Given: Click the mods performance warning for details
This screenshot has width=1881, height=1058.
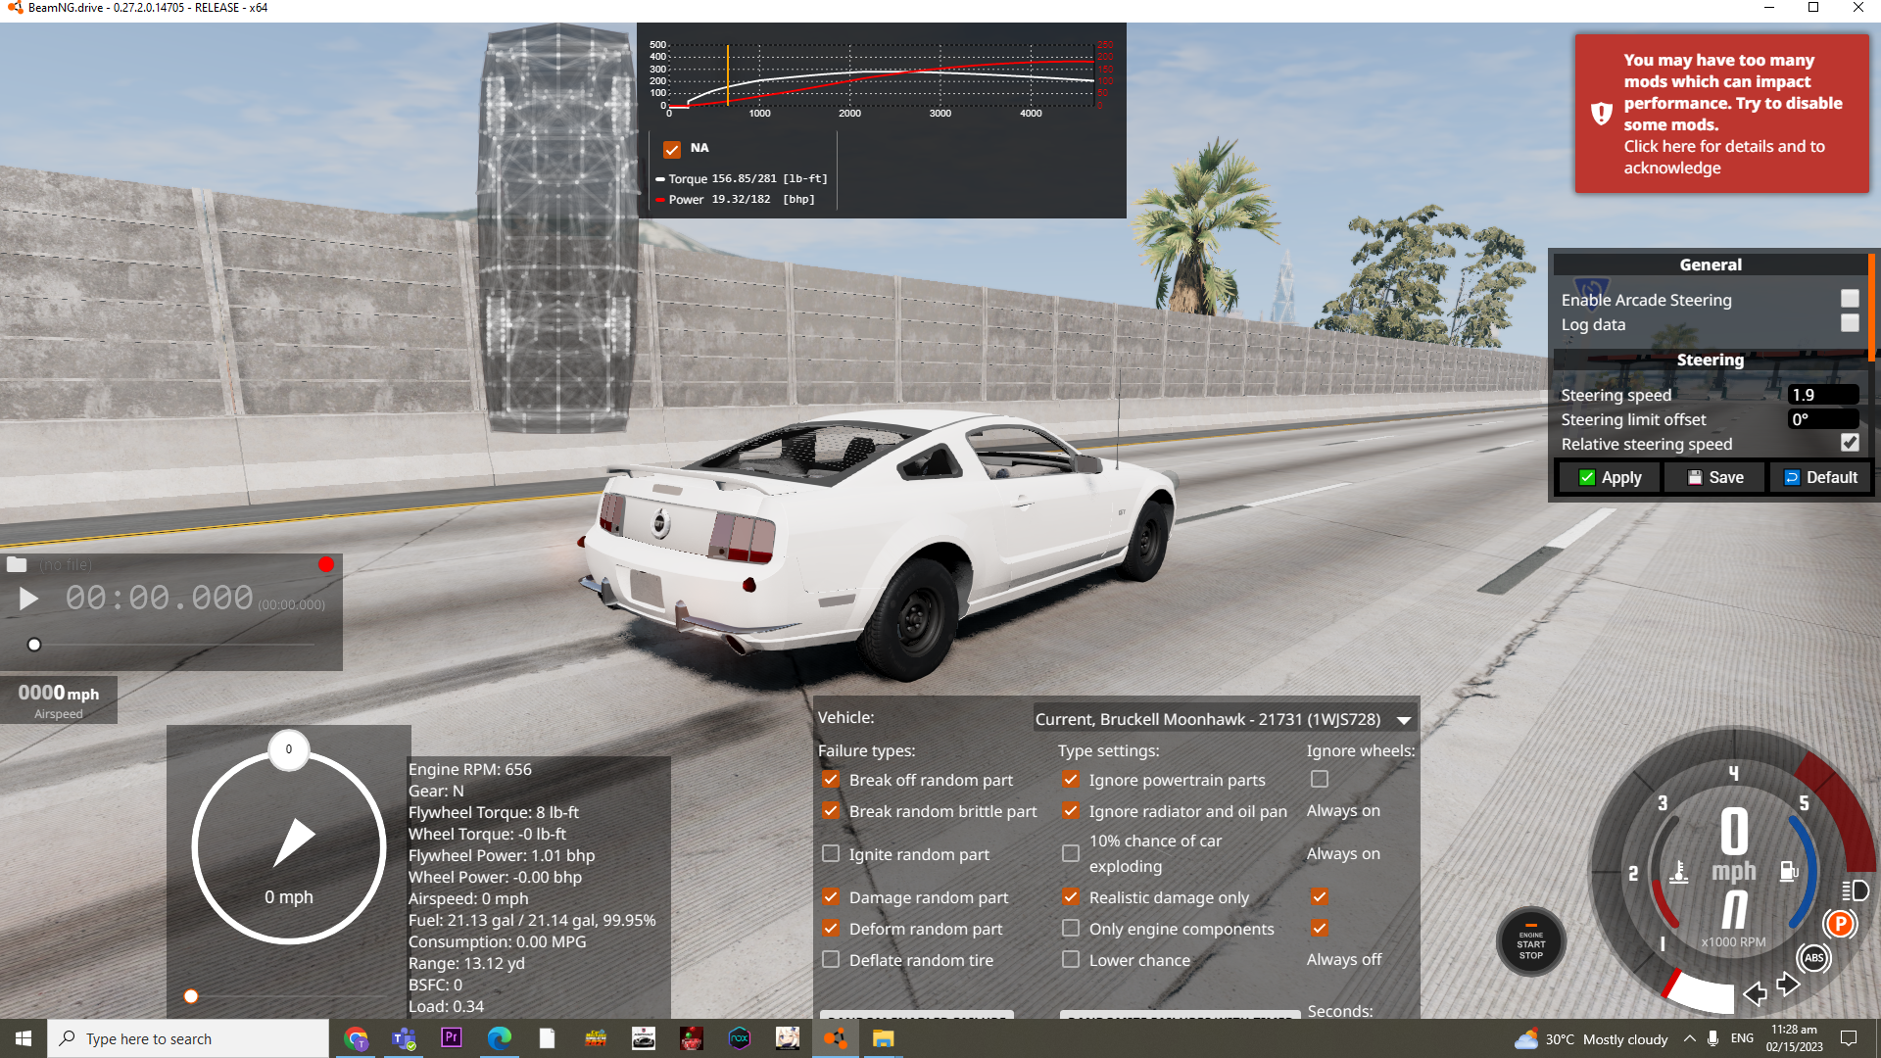Looking at the screenshot, I should coord(1722,114).
